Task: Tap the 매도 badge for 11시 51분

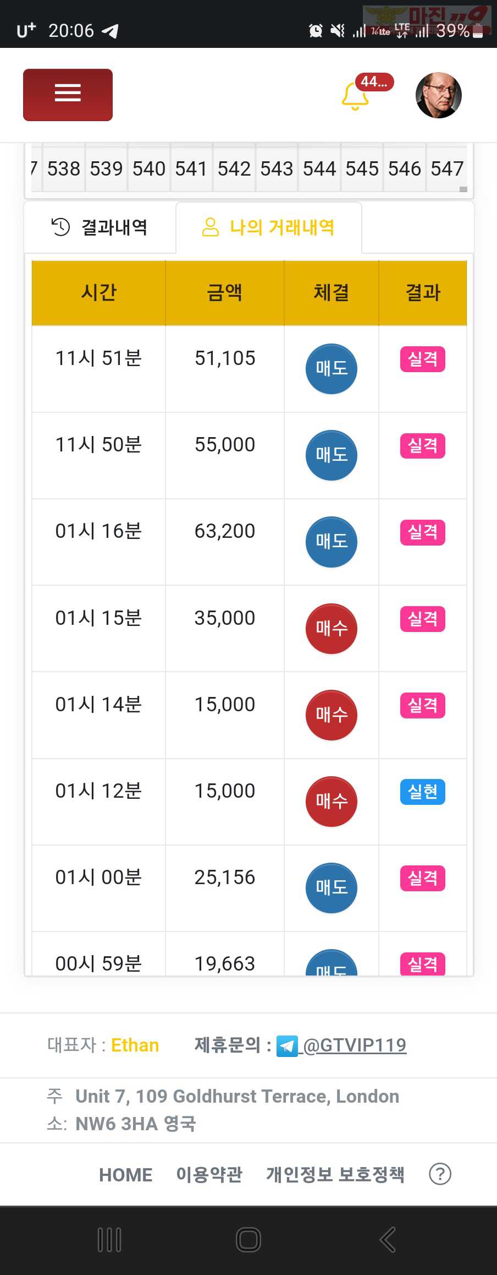Action: 332,369
